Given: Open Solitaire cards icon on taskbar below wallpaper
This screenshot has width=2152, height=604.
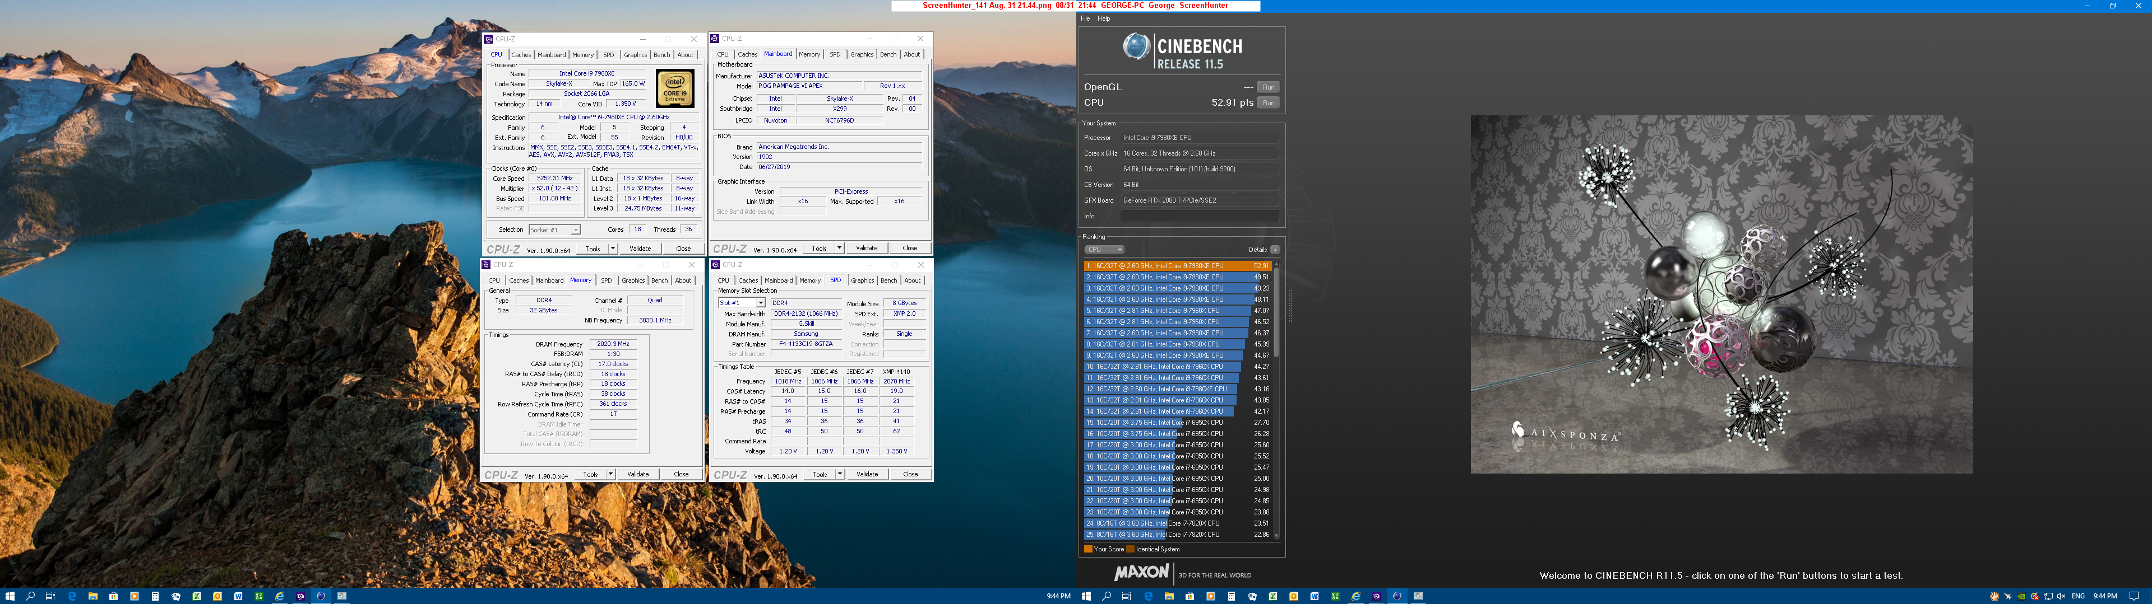Looking at the screenshot, I should point(176,596).
